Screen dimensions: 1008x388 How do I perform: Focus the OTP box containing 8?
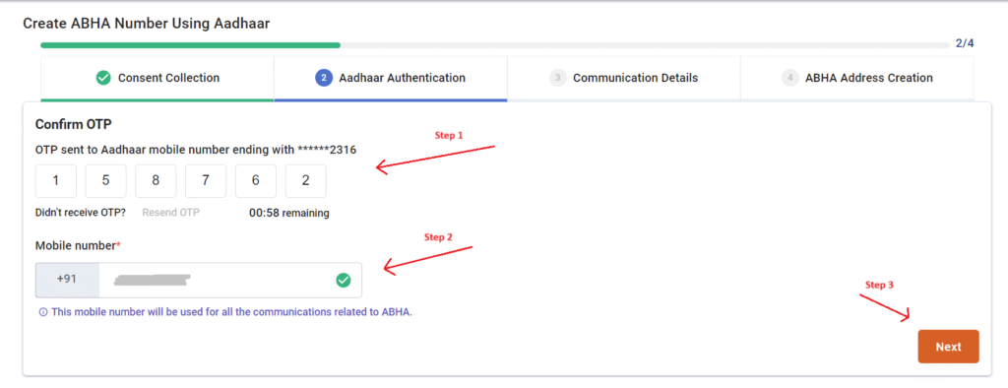click(x=156, y=181)
